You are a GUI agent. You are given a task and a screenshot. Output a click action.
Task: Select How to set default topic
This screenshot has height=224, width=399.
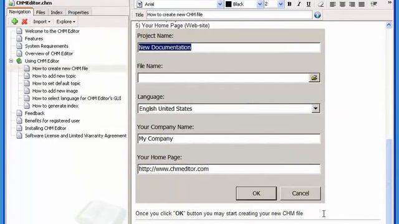coord(56,83)
